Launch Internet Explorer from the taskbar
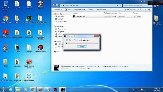Screen dimensions: 163x92 point(11,90)
